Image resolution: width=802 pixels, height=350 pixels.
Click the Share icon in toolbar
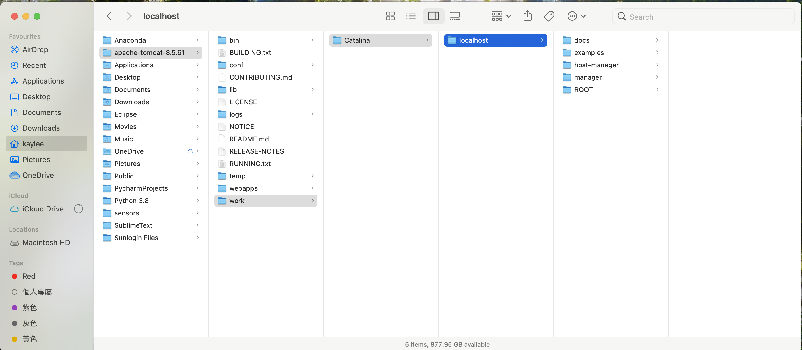click(527, 16)
